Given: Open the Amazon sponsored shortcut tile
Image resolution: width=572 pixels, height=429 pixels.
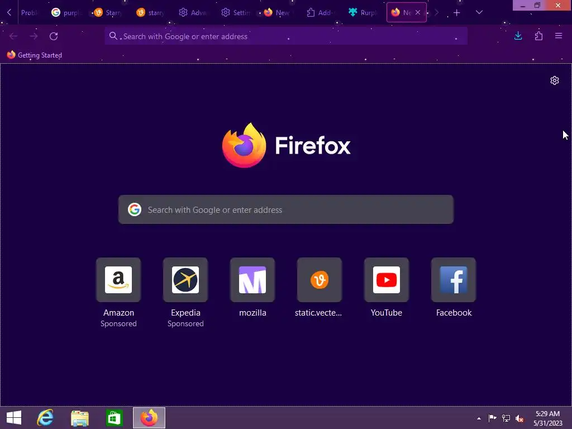Looking at the screenshot, I should click(x=118, y=280).
